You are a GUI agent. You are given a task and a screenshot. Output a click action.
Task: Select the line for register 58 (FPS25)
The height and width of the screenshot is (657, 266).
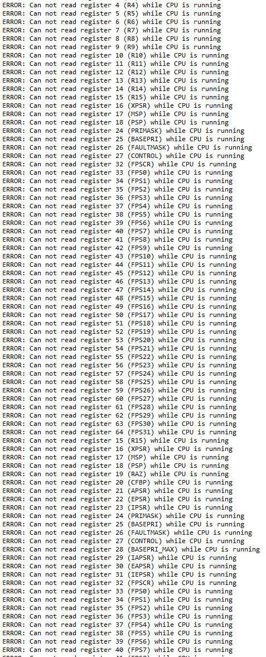click(x=119, y=382)
